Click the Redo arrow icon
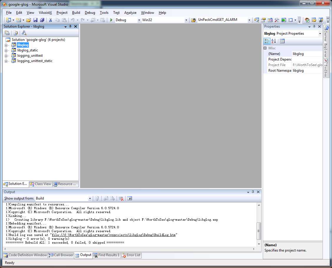 click(x=83, y=20)
